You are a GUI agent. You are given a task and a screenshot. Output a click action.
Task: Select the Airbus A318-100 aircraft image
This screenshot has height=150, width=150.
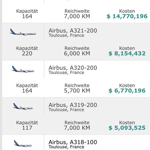tap(23, 143)
